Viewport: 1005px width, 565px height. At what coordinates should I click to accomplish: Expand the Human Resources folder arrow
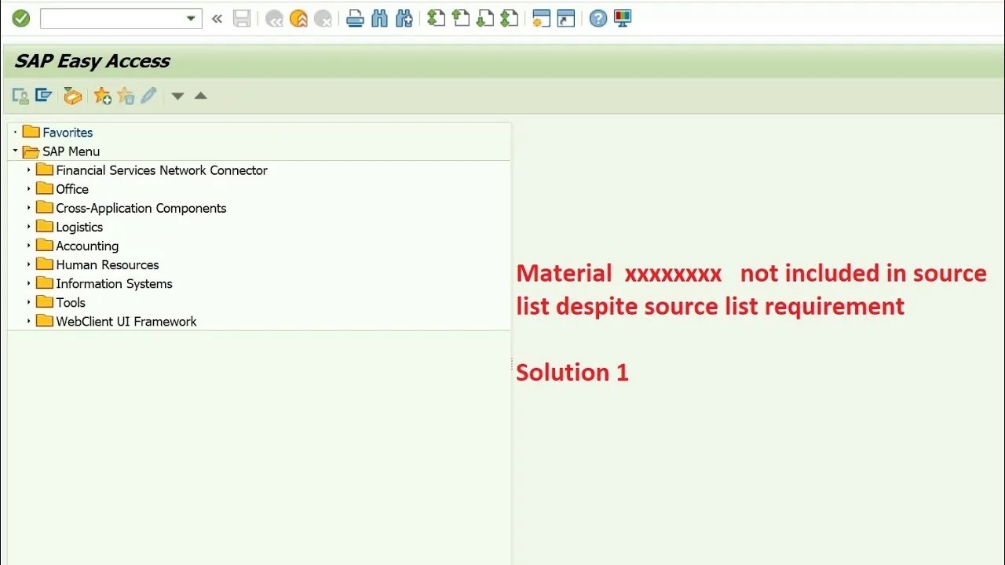pos(28,264)
